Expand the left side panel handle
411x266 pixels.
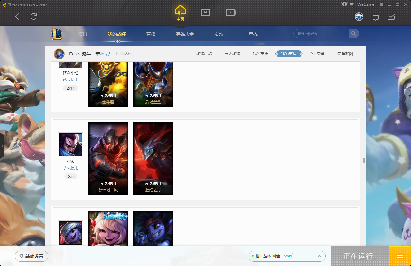(2, 146)
